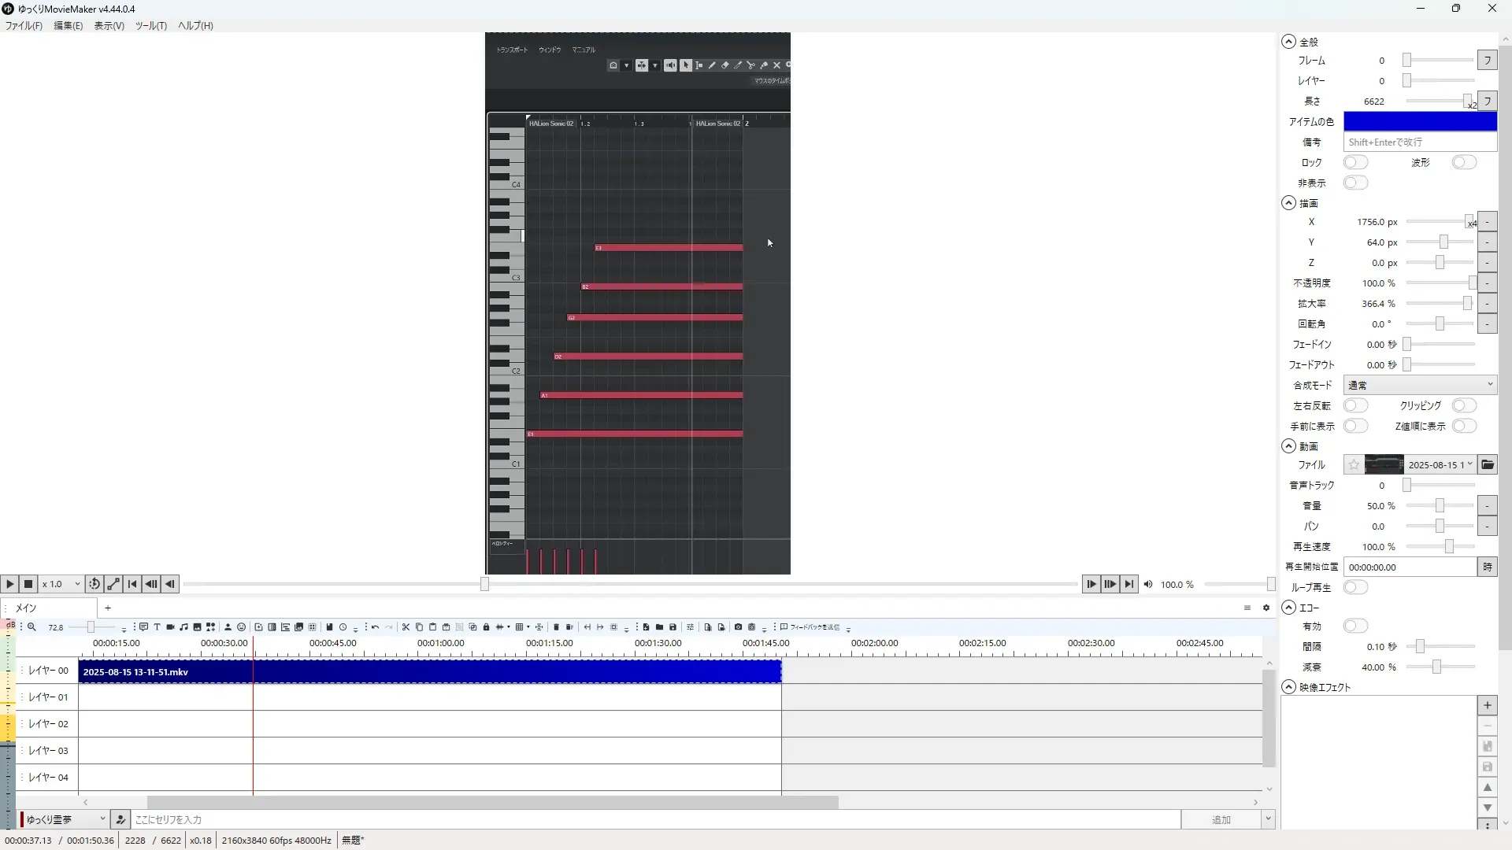This screenshot has height=850, width=1512.
Task: Click the trash delete icon in the timeline toolbar
Action: click(x=556, y=627)
